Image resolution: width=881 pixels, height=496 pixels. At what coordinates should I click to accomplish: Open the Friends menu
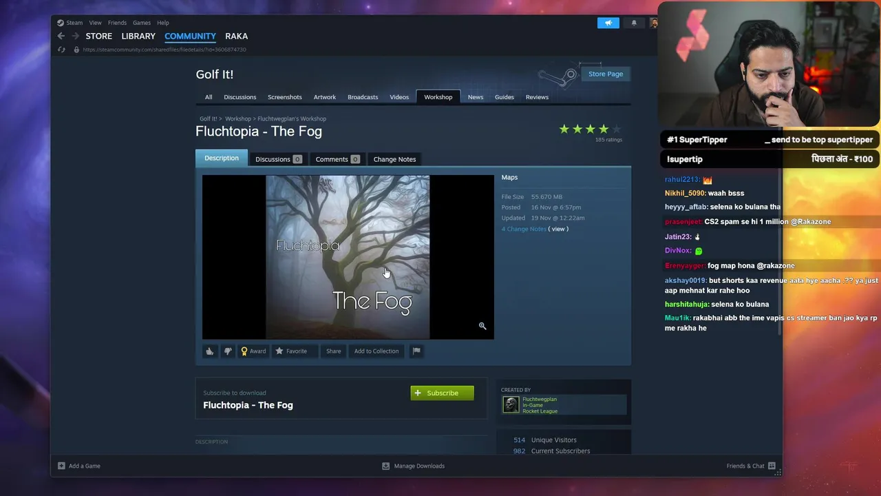pyautogui.click(x=117, y=23)
